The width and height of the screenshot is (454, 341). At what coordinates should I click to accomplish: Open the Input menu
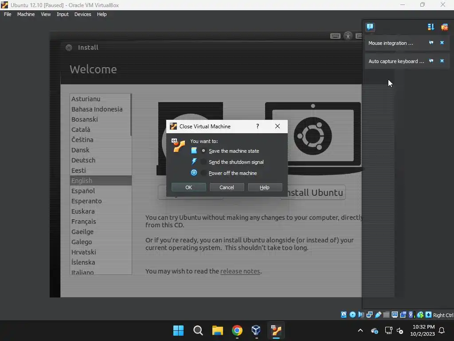pos(63,14)
